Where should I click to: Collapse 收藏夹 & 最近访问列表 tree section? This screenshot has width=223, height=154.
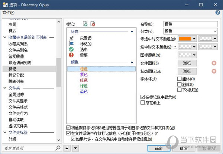(5, 37)
